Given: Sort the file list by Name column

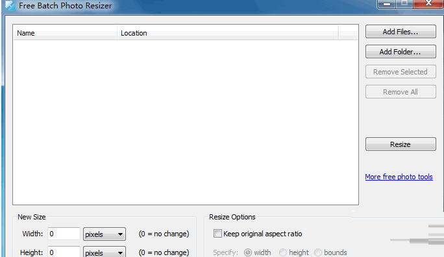Looking at the screenshot, I should click(65, 33).
